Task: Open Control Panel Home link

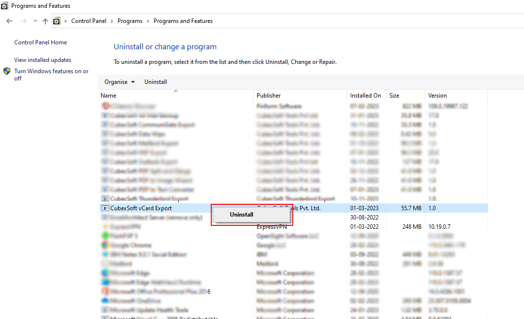Action: tap(40, 42)
